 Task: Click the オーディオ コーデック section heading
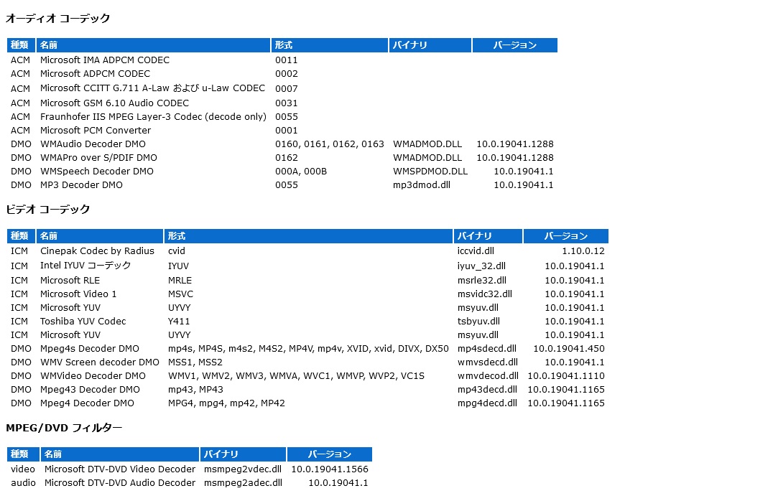[x=58, y=19]
